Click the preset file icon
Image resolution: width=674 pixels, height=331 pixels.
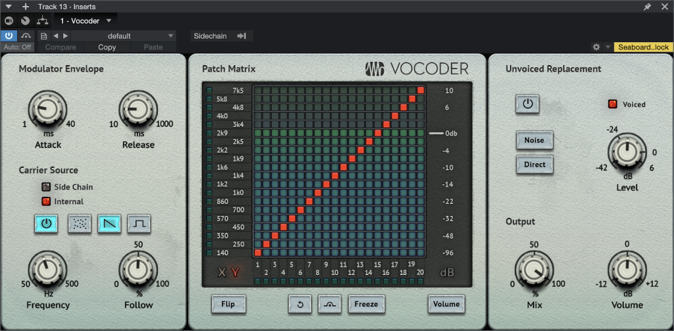43,36
